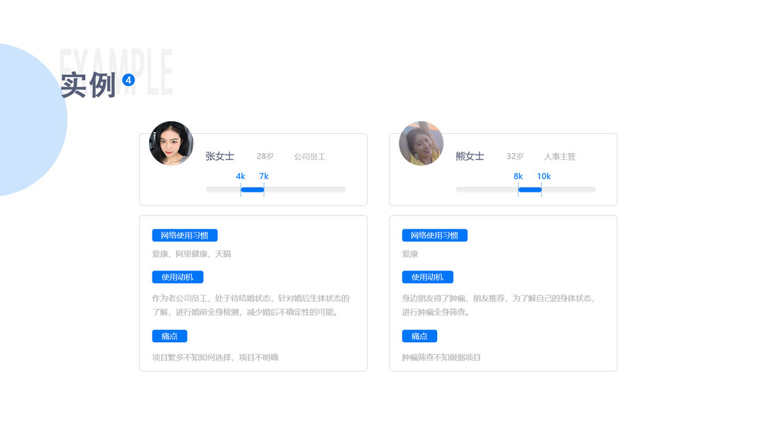The height and width of the screenshot is (425, 757).
Task: Click the text line starting 作为老公司员工
Action: [x=250, y=298]
